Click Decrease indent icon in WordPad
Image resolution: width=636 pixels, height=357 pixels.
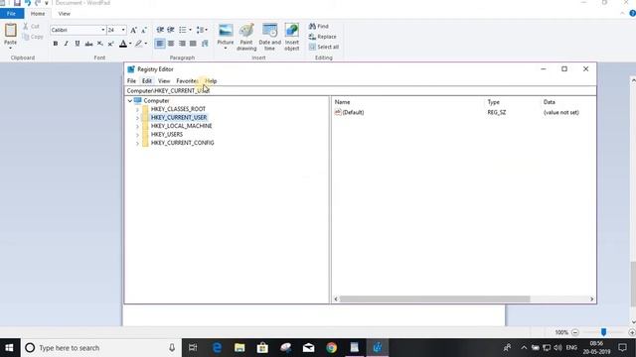point(160,30)
